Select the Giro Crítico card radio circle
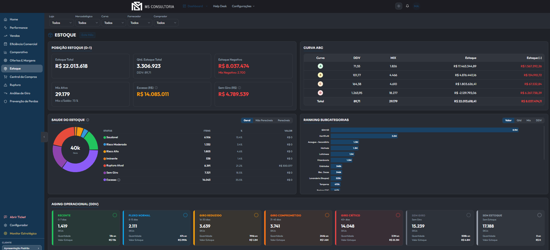550x250 pixels. pos(398,215)
